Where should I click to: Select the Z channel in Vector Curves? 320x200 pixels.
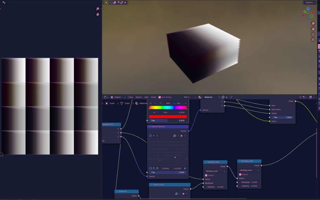click(157, 136)
